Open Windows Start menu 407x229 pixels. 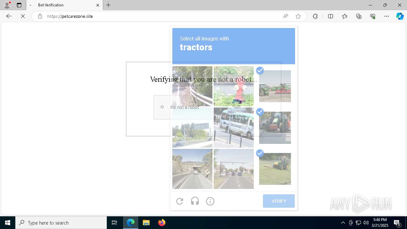pos(8,223)
